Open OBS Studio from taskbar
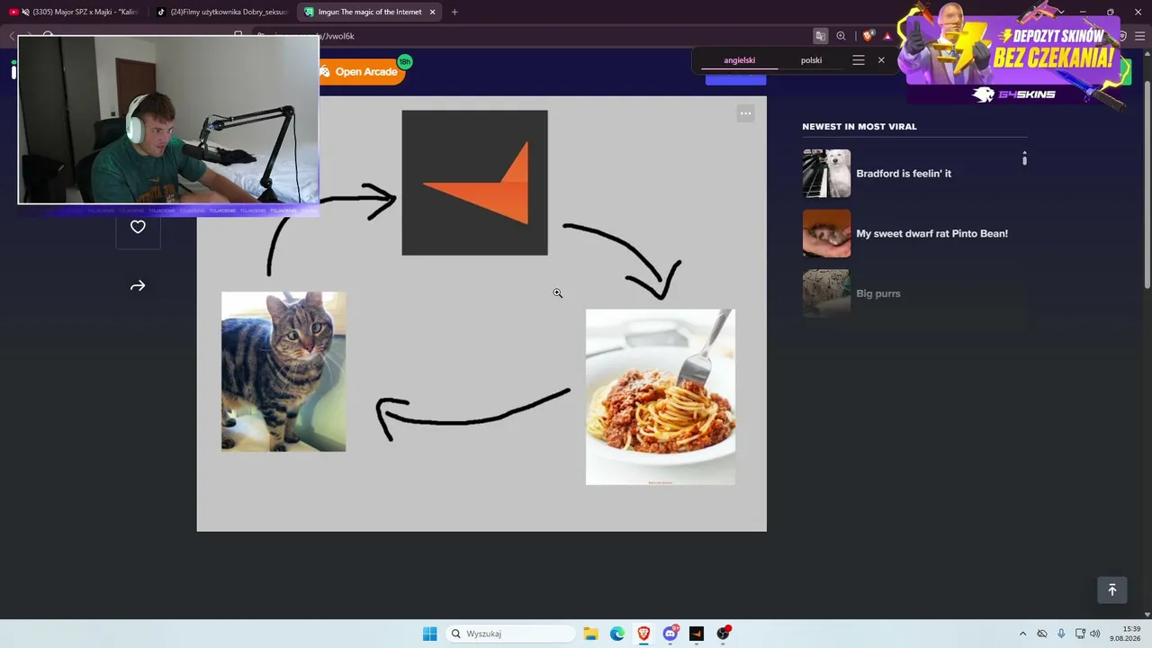 coord(723,634)
